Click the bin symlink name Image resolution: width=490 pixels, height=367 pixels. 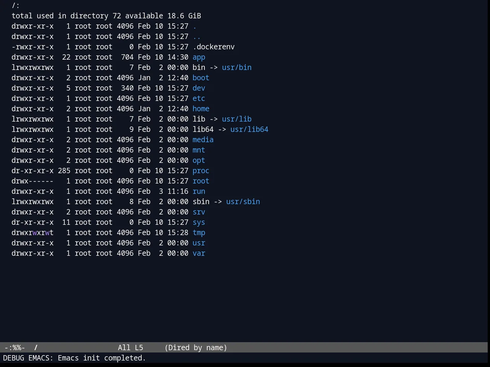click(x=199, y=67)
